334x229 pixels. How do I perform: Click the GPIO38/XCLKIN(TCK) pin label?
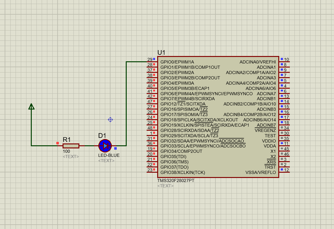pos(183,172)
